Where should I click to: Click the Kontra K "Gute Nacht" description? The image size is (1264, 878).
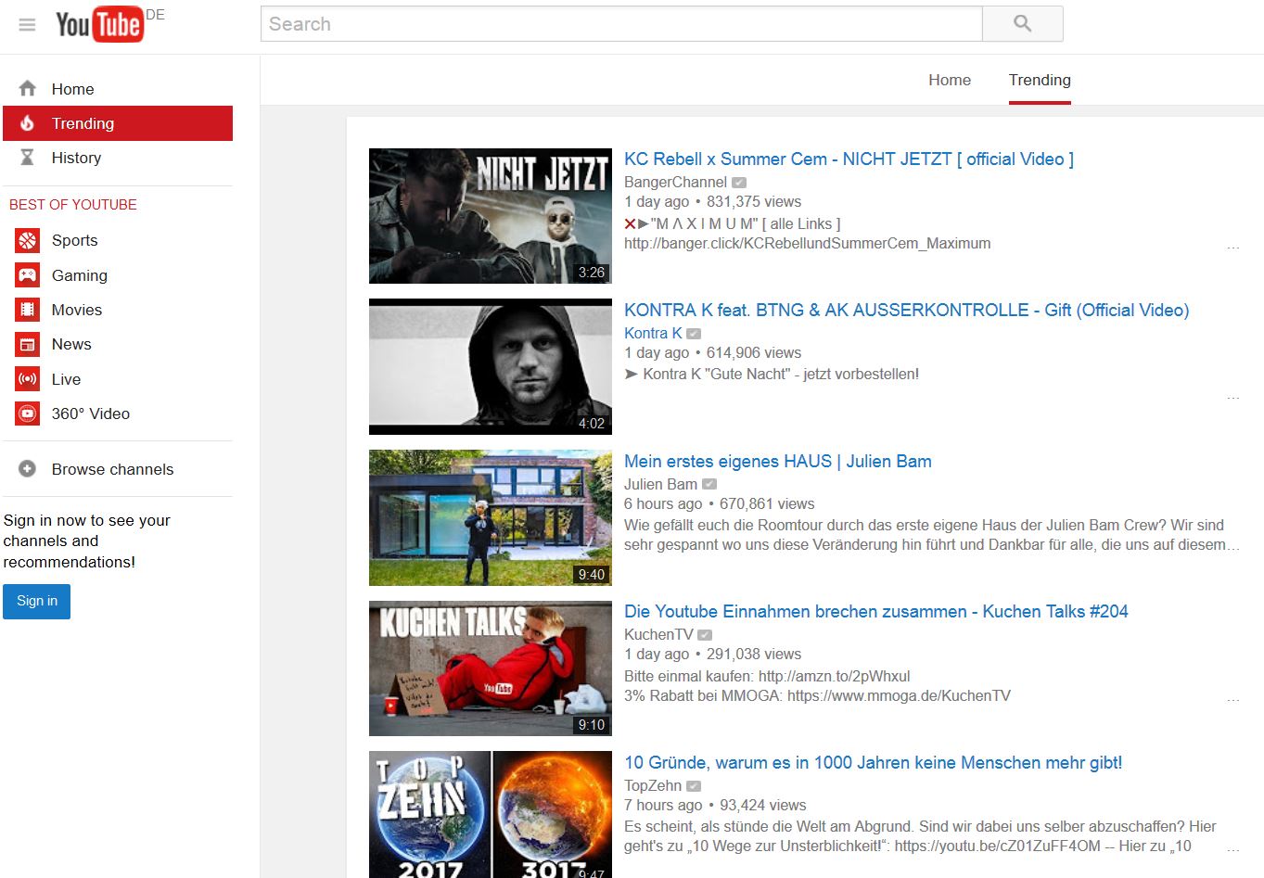pyautogui.click(x=772, y=375)
